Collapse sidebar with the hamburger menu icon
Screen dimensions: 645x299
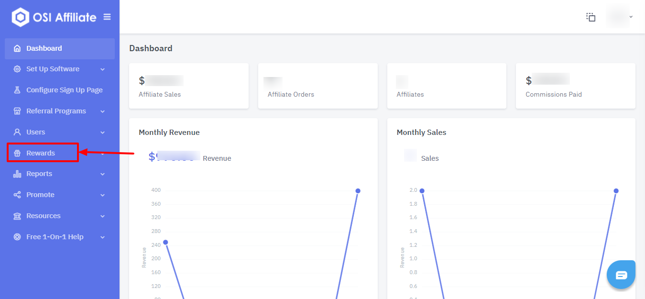(107, 17)
